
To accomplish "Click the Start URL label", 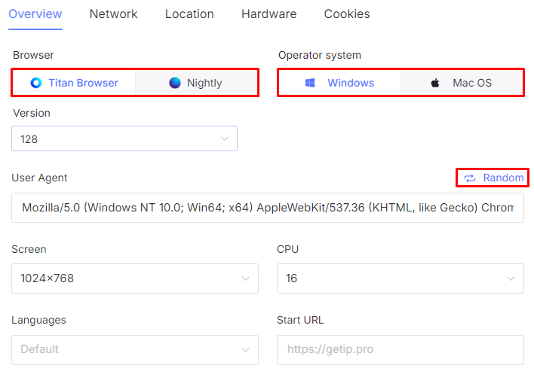I will (300, 320).
